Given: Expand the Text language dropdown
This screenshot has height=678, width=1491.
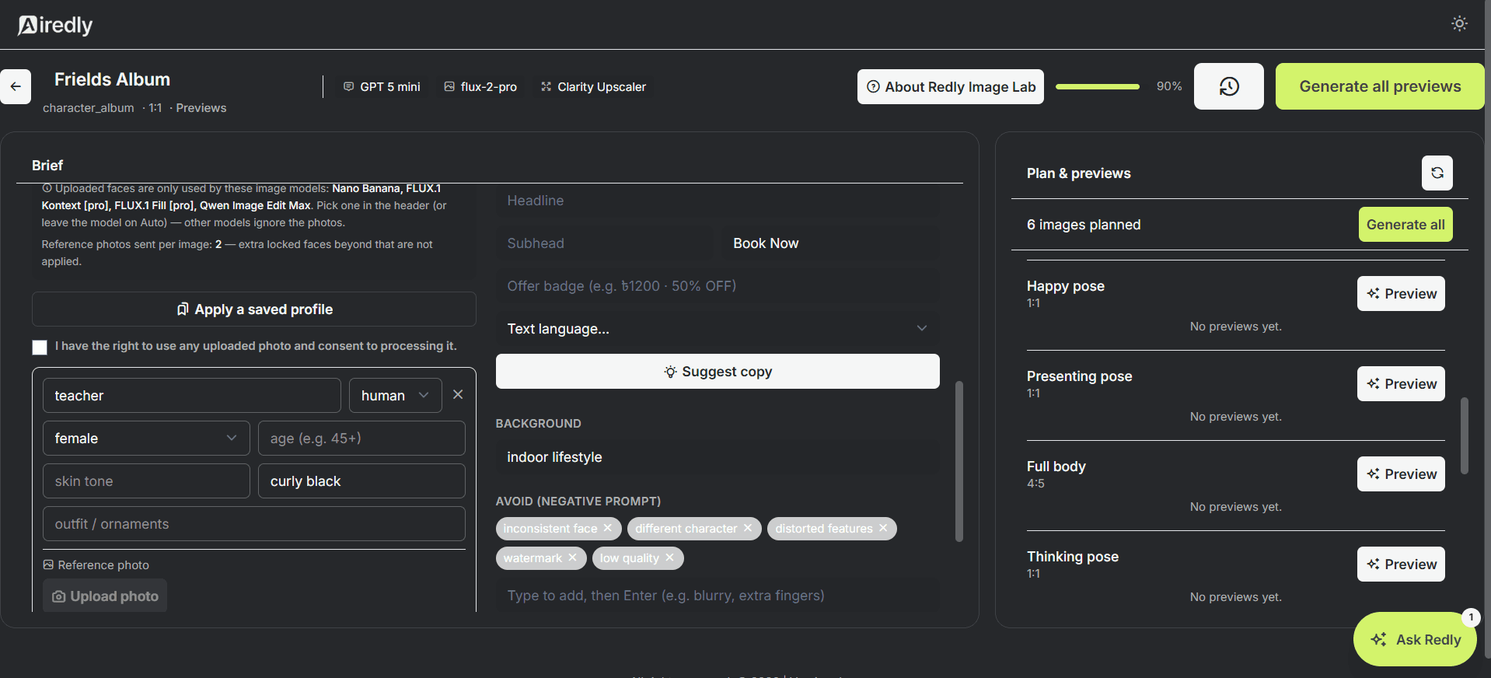Looking at the screenshot, I should pyautogui.click(x=718, y=328).
